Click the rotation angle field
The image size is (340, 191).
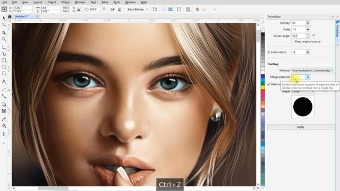(95, 10)
